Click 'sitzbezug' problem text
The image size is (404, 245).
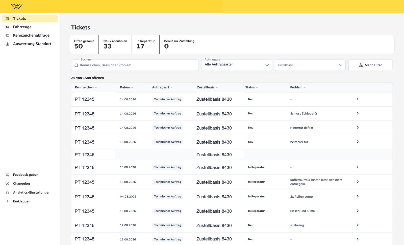(x=297, y=225)
